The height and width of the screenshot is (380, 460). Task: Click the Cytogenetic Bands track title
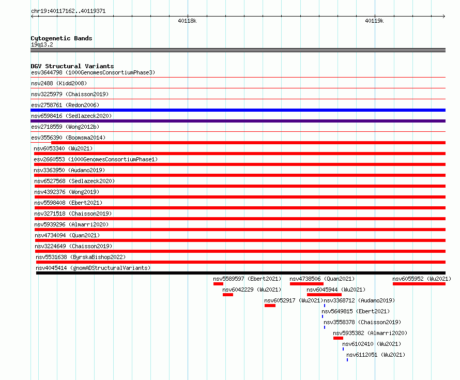pyautogui.click(x=62, y=38)
